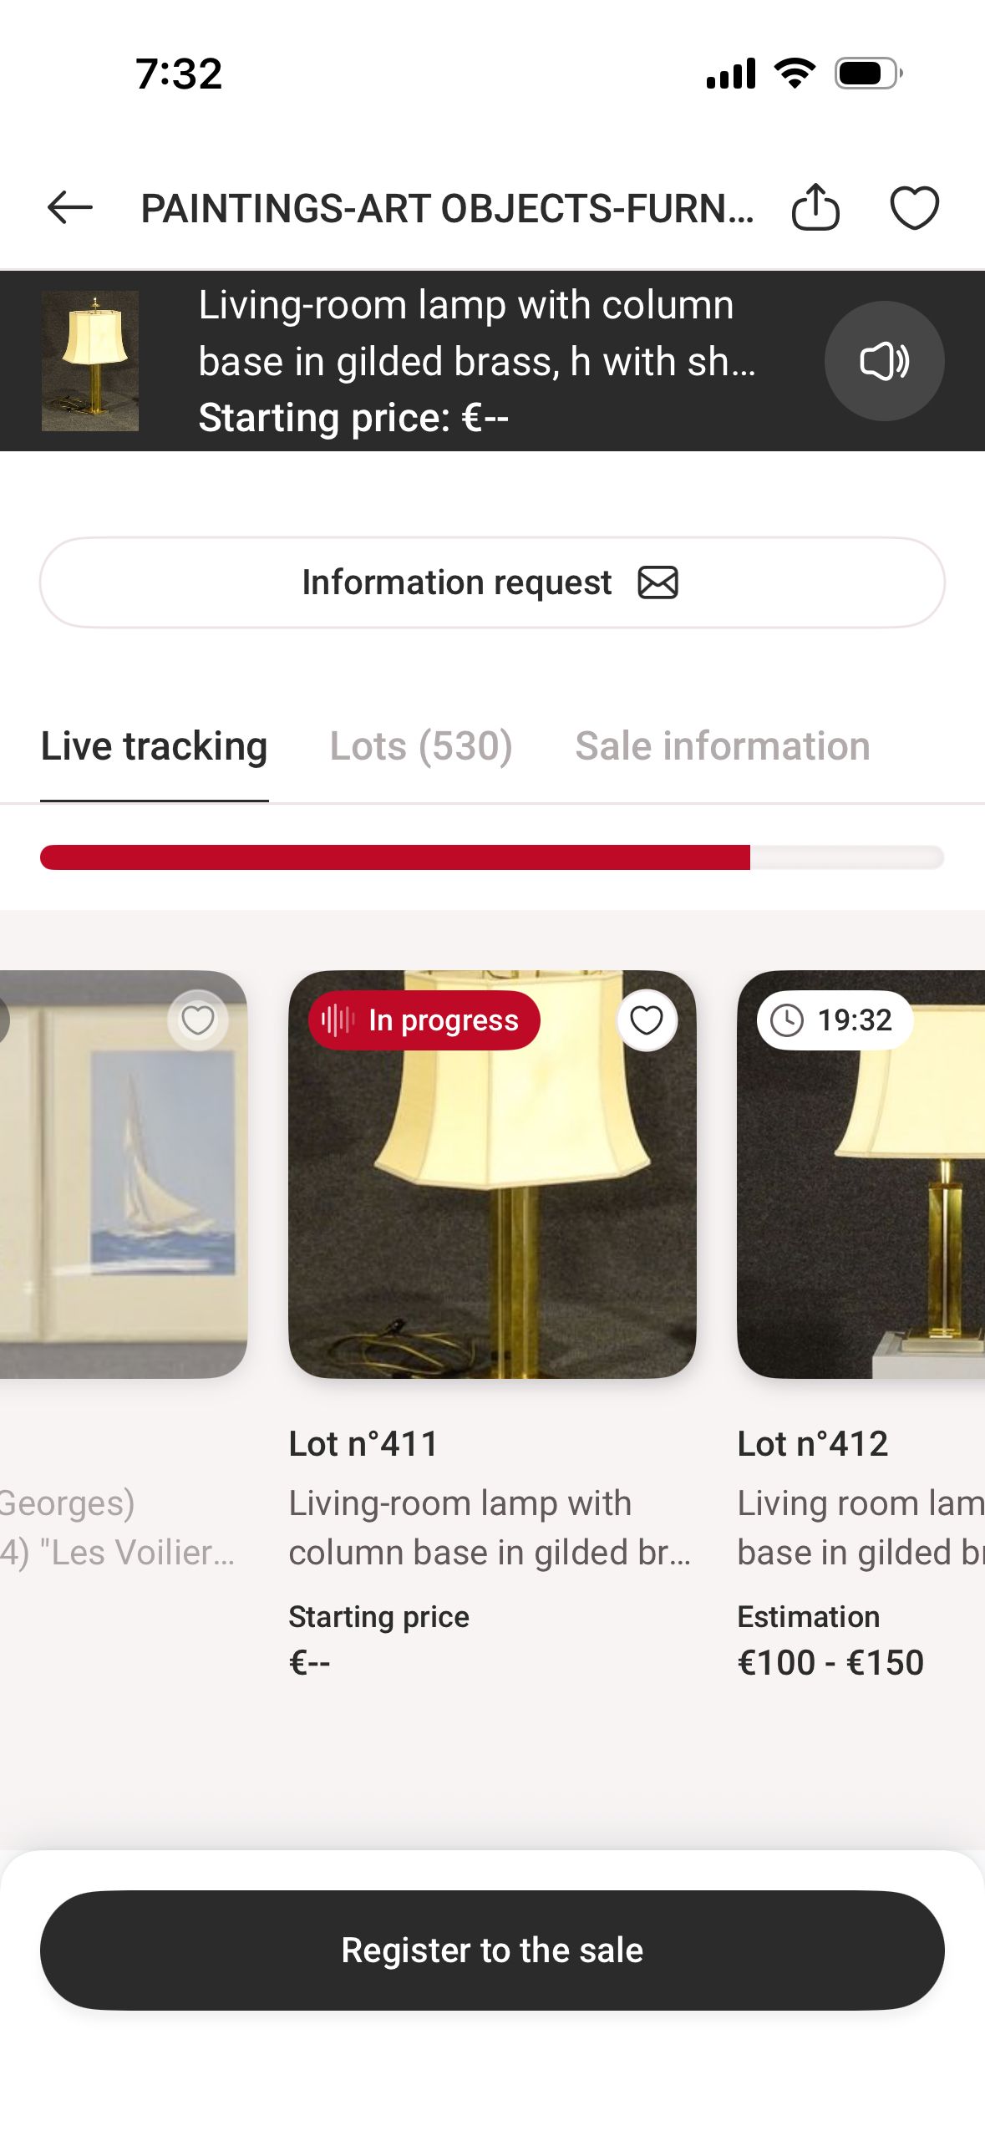Favorite the sale with header heart icon
The height and width of the screenshot is (2136, 985).
tap(914, 207)
